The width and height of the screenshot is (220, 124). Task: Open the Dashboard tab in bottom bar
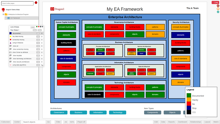pyautogui.click(x=182, y=122)
